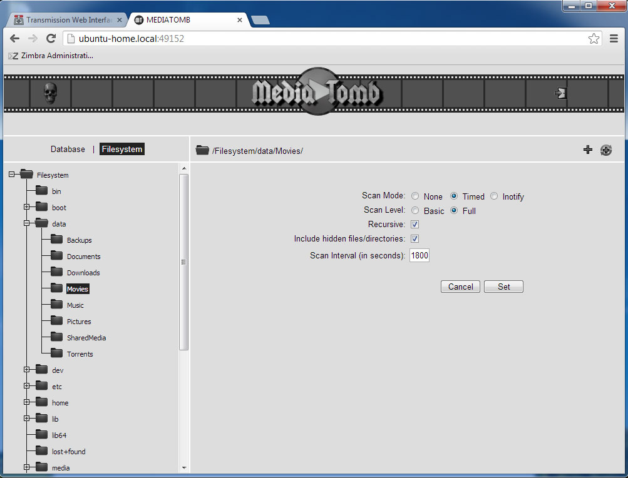This screenshot has width=628, height=478.
Task: Click the lib64 folder icon
Action: click(42, 434)
